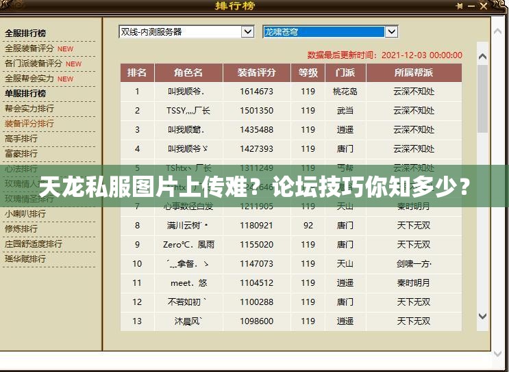
Task: Select character TSSY灬厂长 in rank 2
Action: (188, 111)
